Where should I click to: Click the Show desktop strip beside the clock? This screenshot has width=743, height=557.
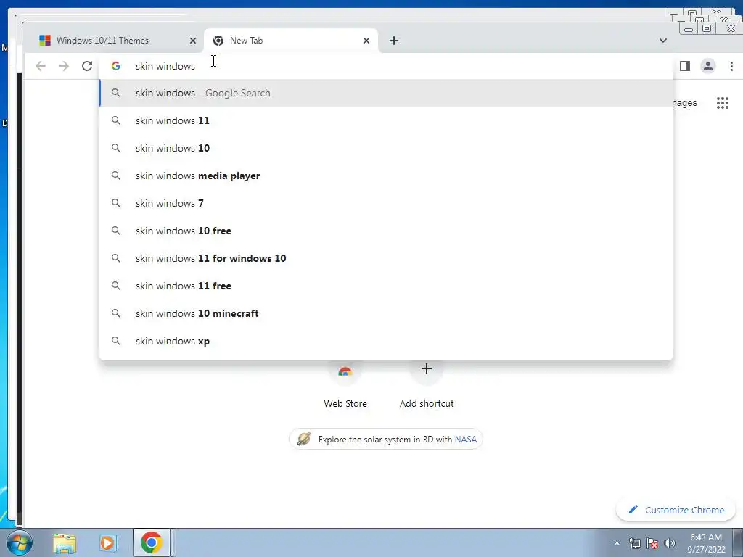pos(738,542)
